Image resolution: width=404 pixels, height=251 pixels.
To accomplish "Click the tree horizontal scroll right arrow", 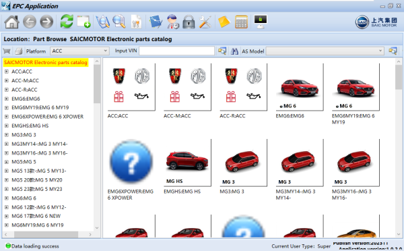I will [90, 235].
